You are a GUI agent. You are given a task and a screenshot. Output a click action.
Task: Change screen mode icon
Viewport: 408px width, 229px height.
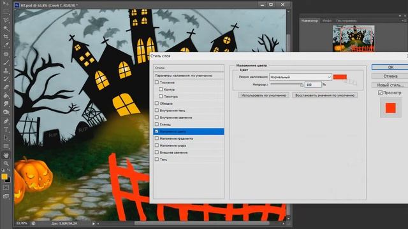[6, 197]
